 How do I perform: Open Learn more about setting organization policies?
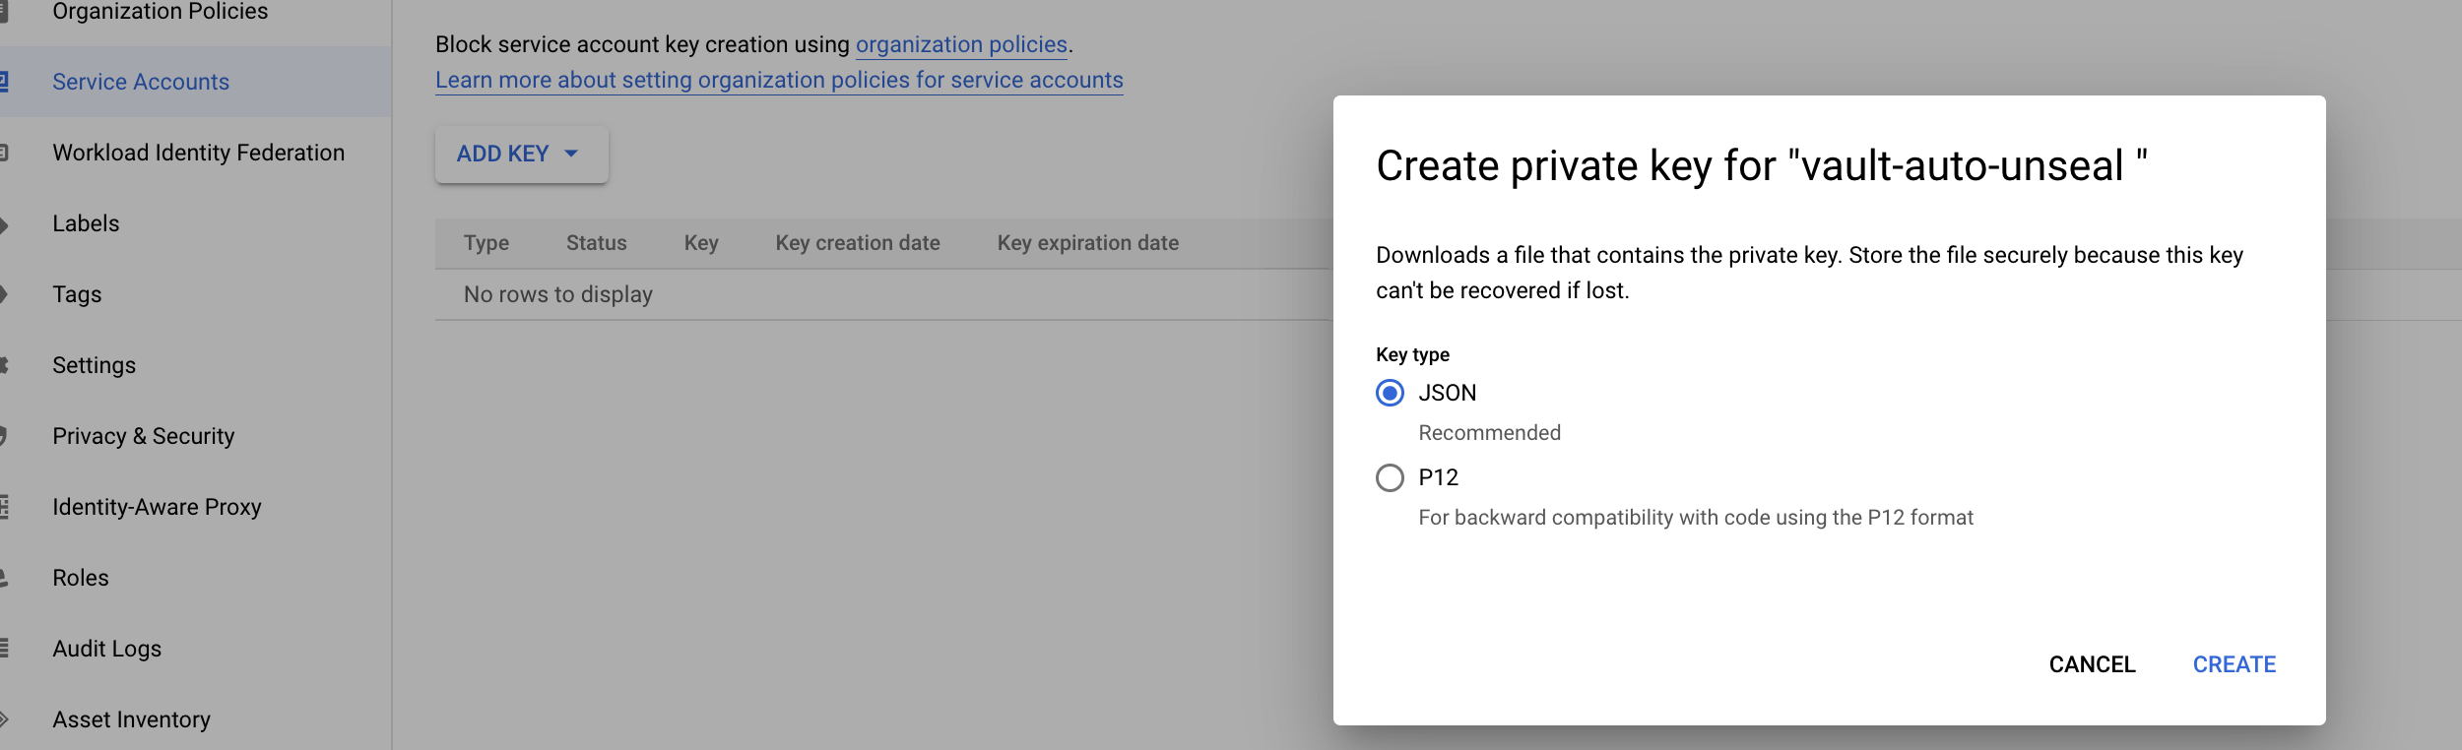[778, 81]
